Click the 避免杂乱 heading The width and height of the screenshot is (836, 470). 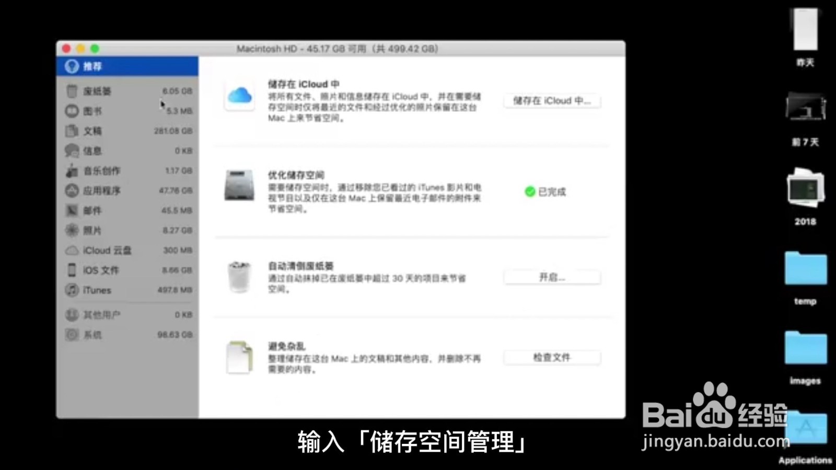tap(286, 346)
